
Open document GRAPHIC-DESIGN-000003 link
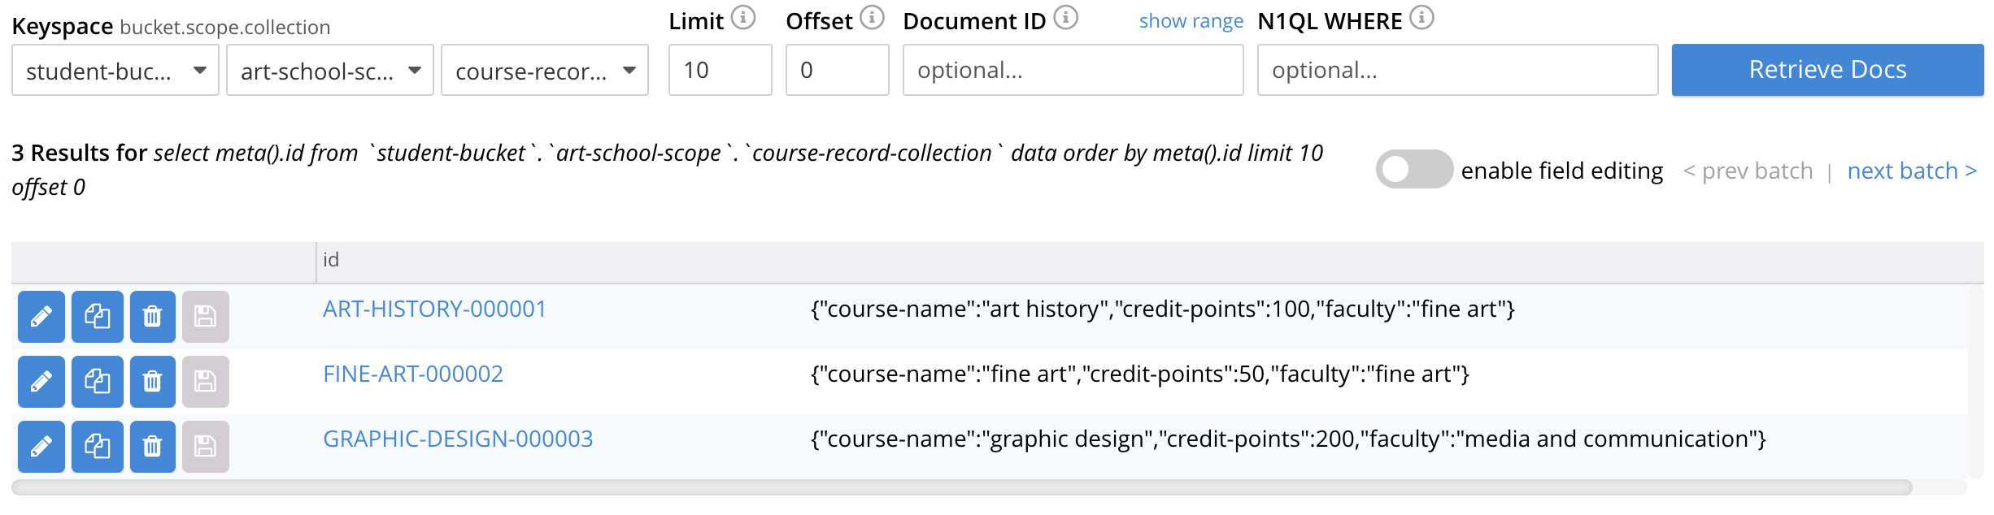(458, 439)
